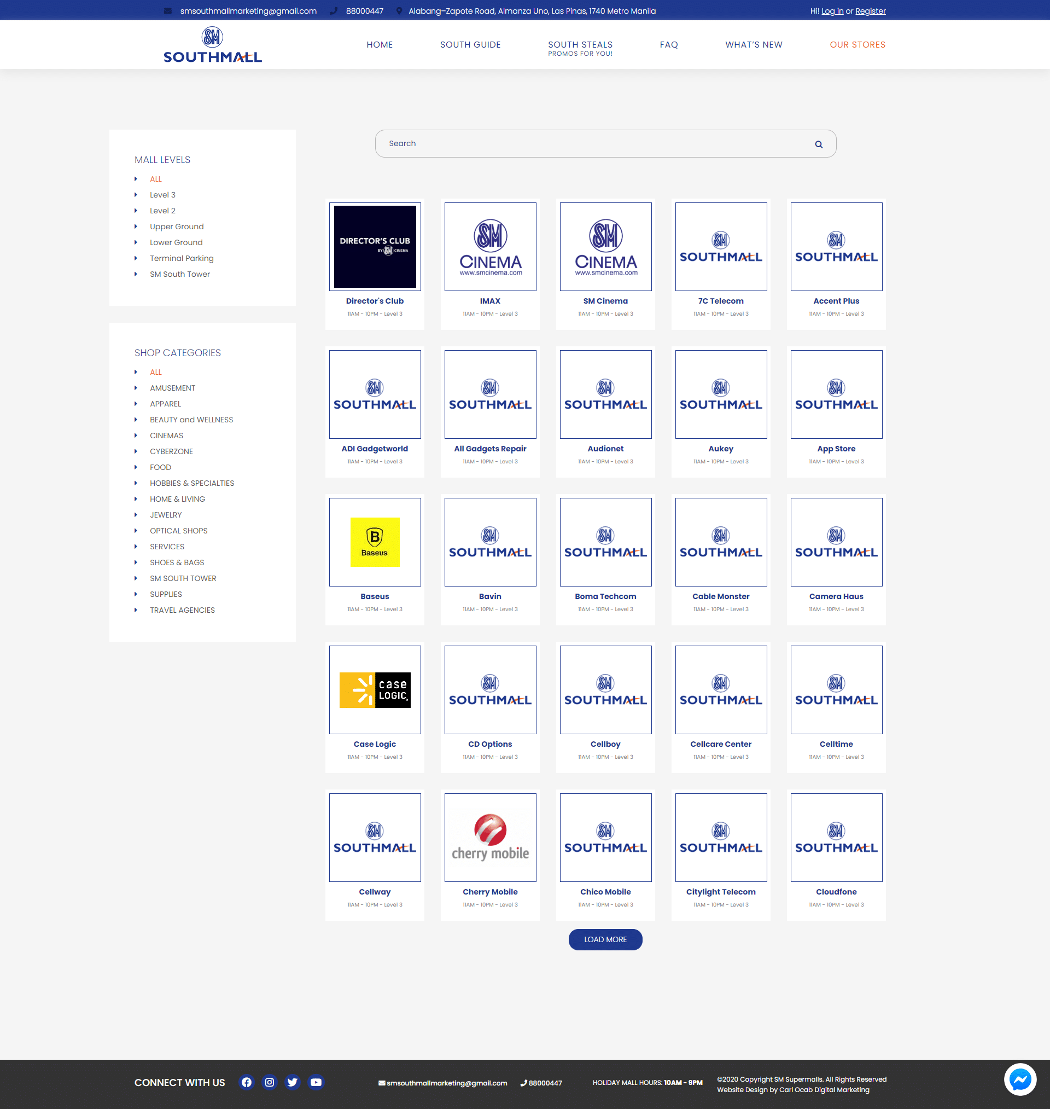The image size is (1050, 1109).
Task: Open the All Gadgets Repair store
Action: click(x=491, y=449)
